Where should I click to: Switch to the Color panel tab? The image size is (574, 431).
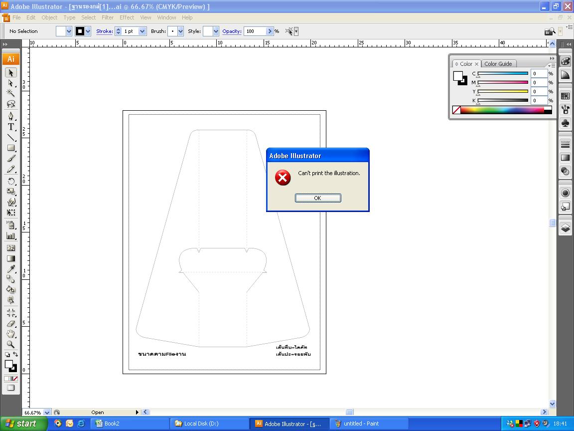[466, 64]
